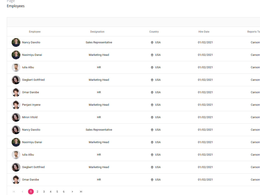Click hire date in Penjani Inyene row
The height and width of the screenshot is (195, 260).
click(x=205, y=105)
